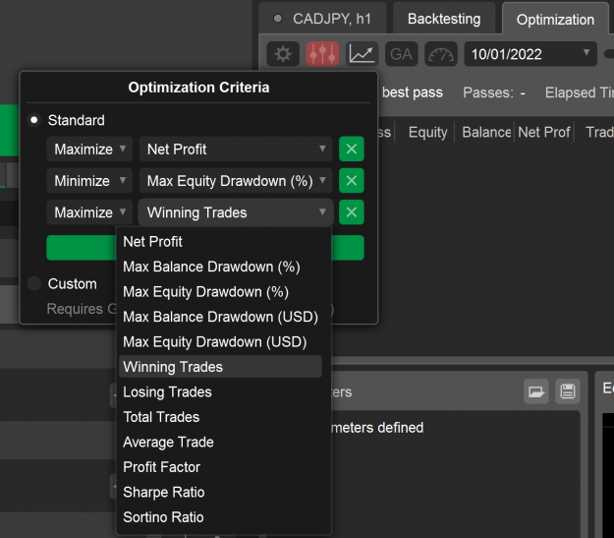Screen dimensions: 614x538
Task: Click the Optimization Criteria dialog title
Action: [x=198, y=88]
